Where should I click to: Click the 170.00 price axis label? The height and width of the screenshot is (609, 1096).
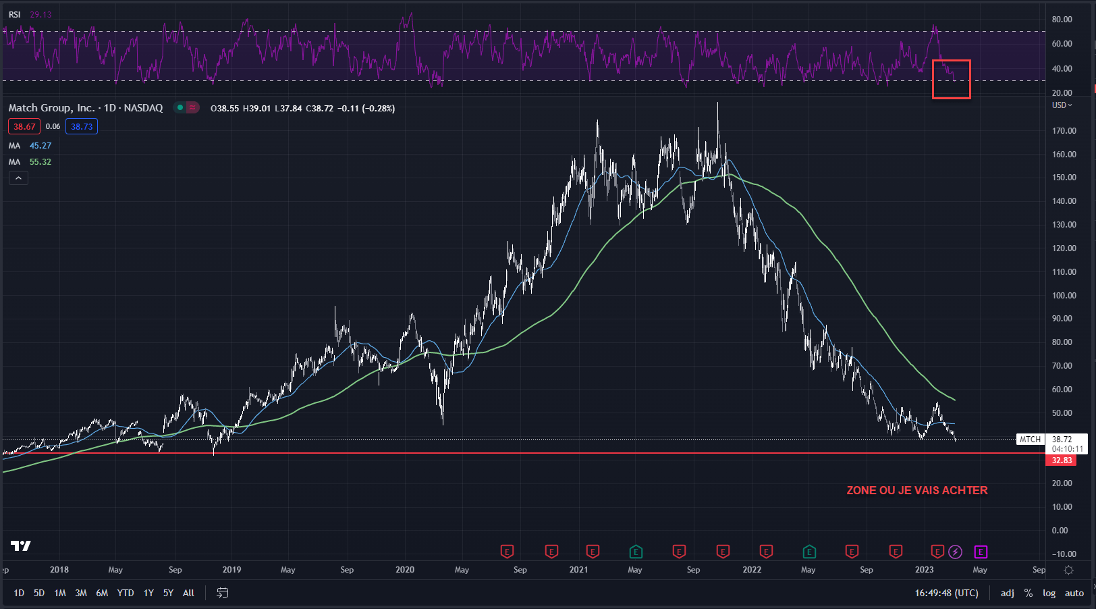coord(1064,131)
